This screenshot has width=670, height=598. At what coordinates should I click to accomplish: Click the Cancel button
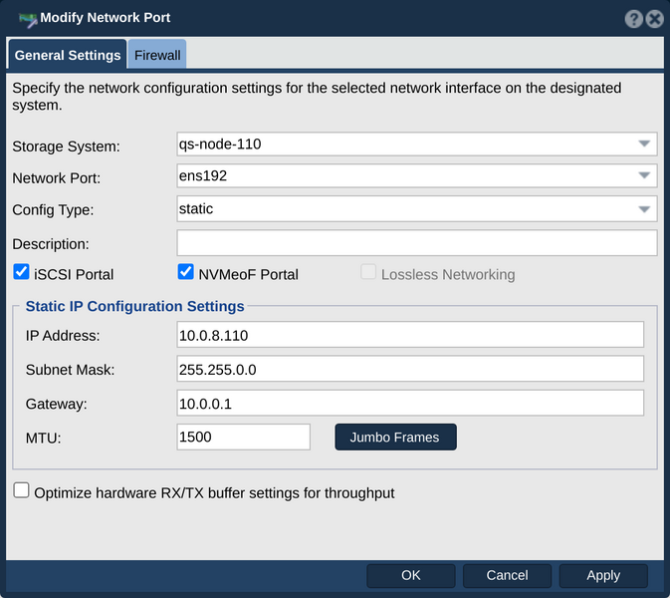click(x=507, y=576)
